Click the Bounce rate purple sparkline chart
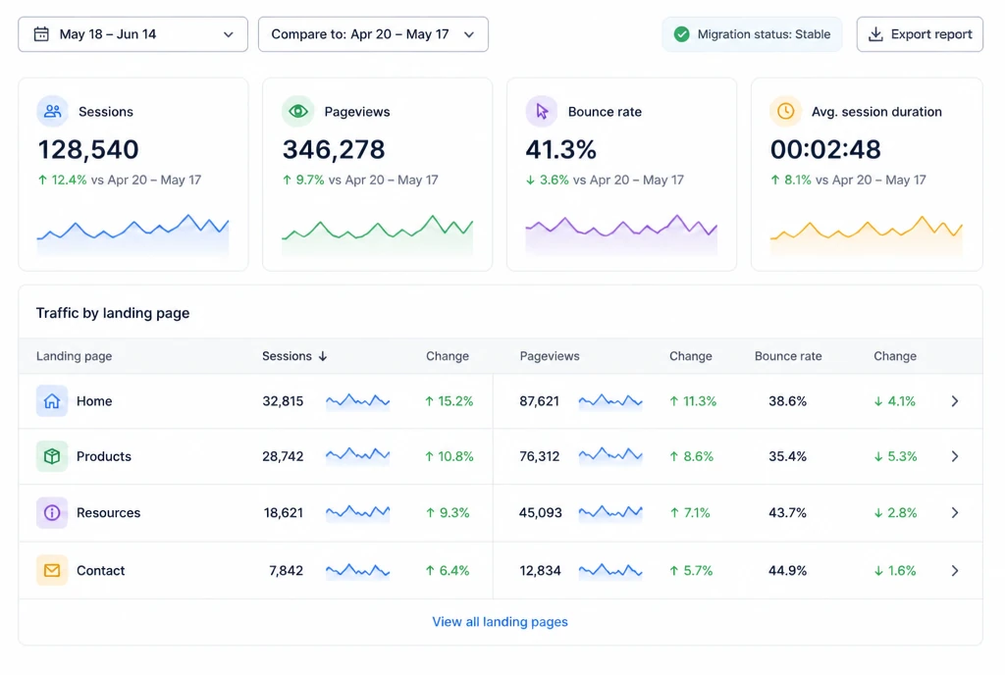The width and height of the screenshot is (1005, 675). click(x=621, y=234)
